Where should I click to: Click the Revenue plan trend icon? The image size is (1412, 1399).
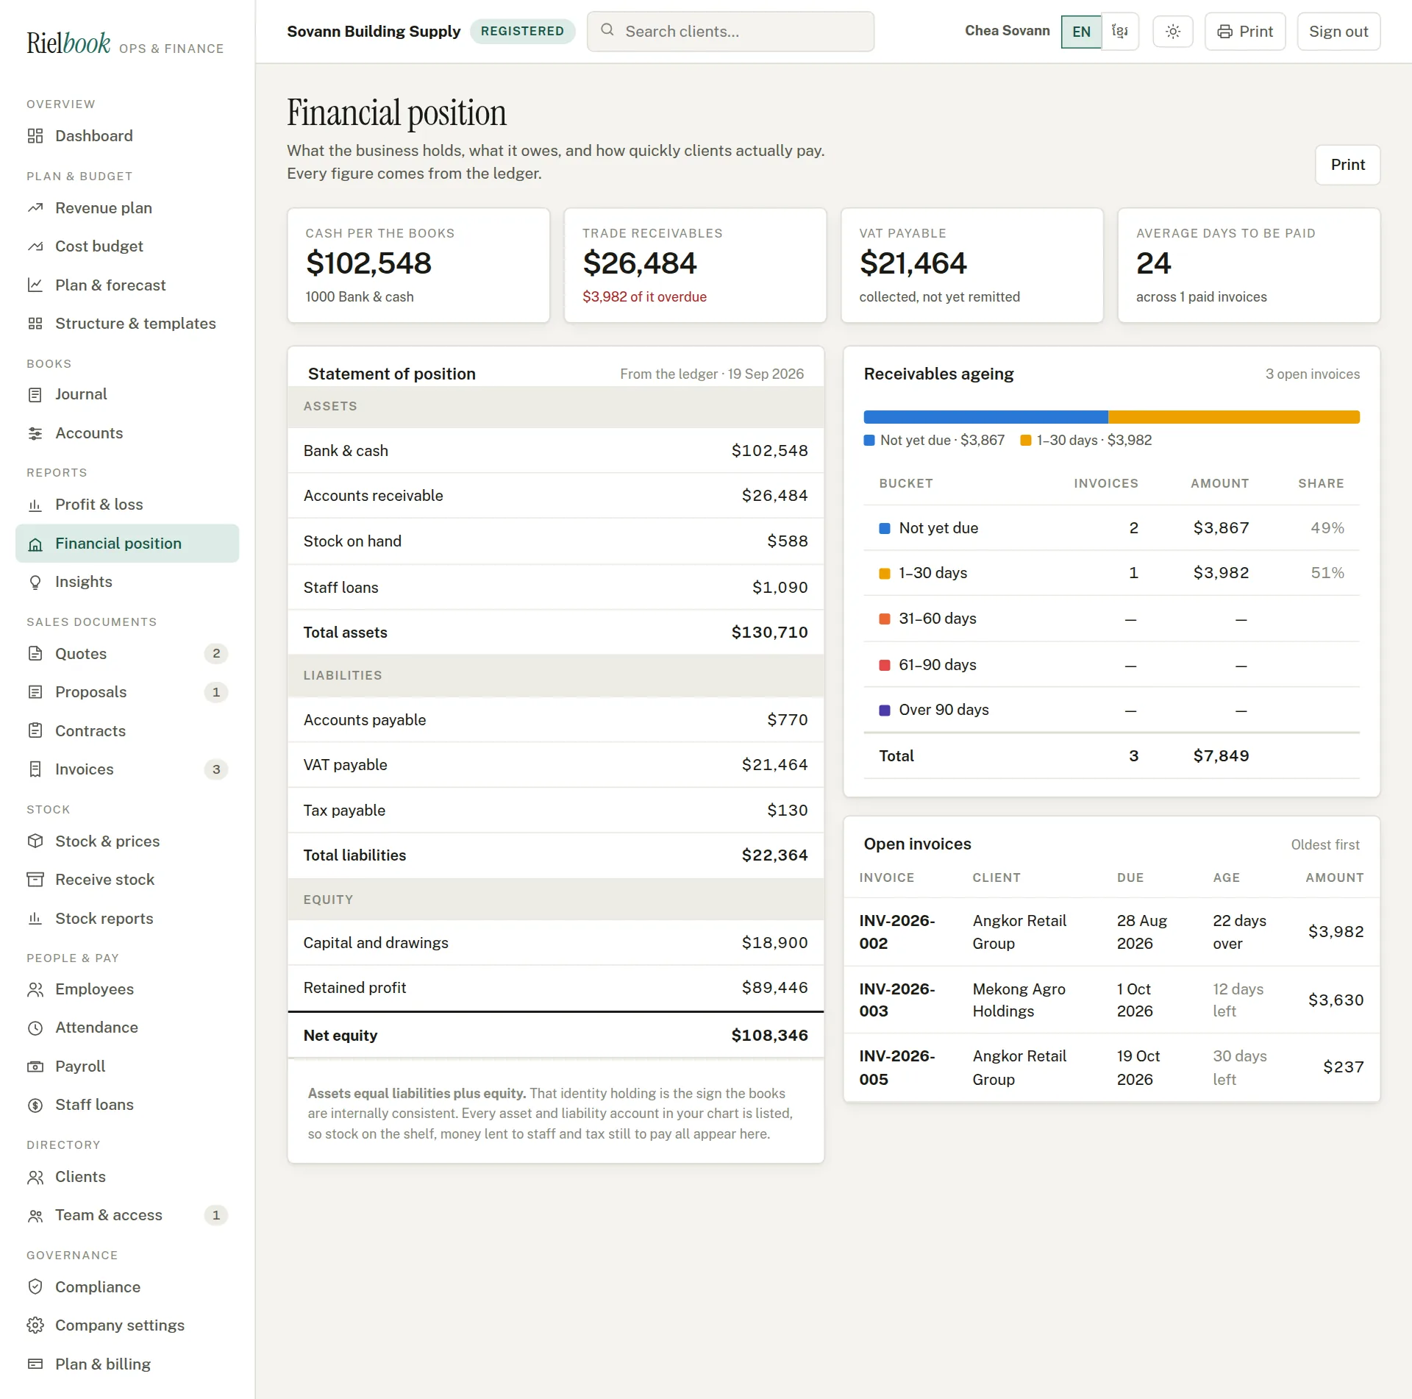[x=35, y=208]
